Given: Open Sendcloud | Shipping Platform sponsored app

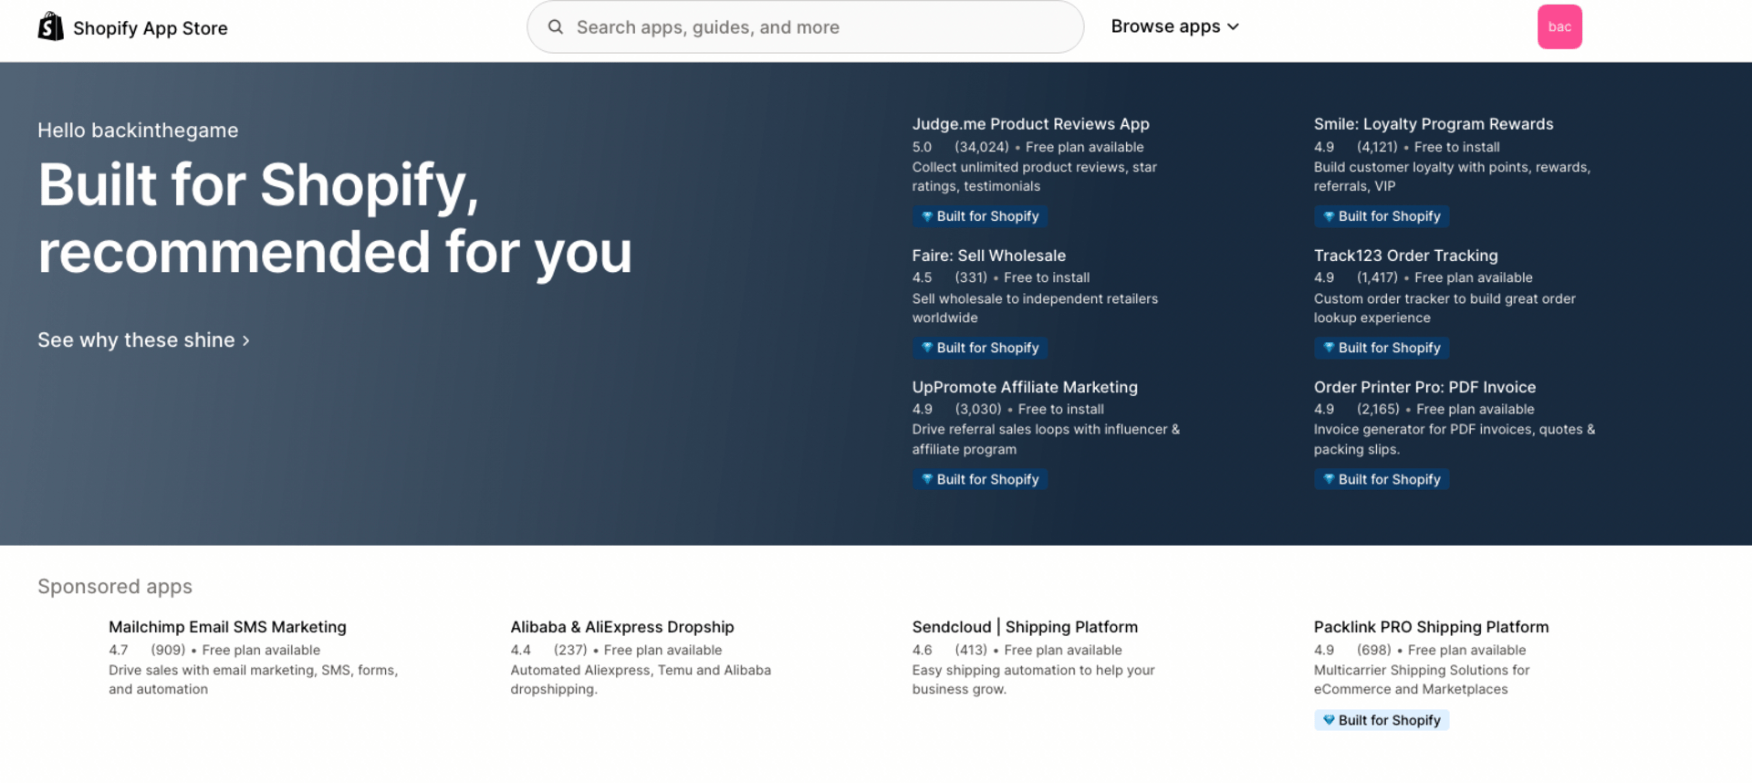Looking at the screenshot, I should pos(1025,627).
